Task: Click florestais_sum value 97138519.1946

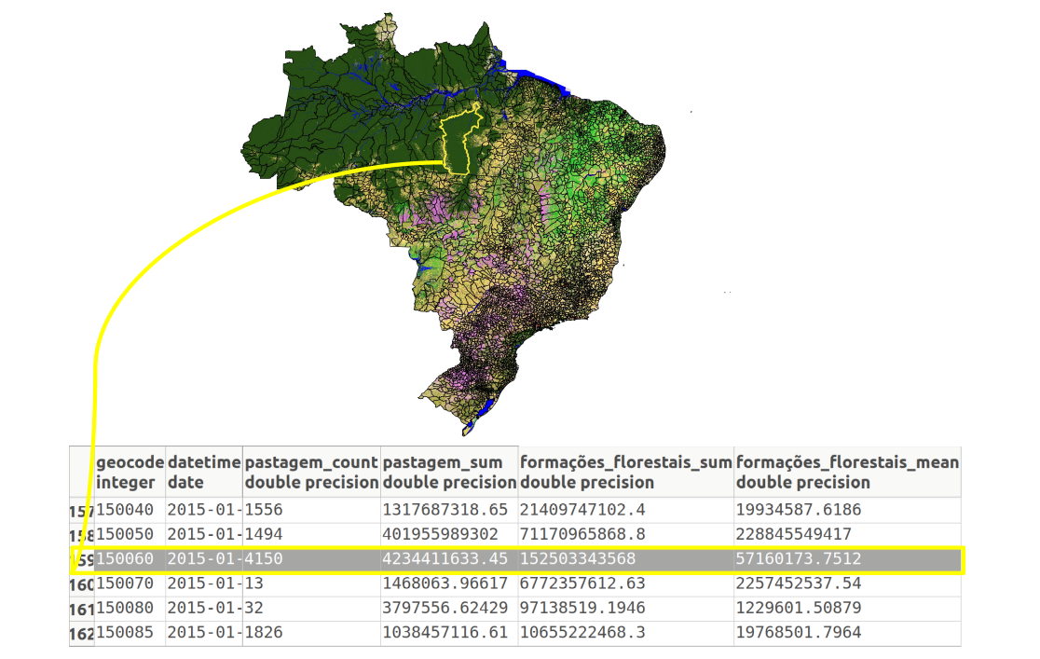Action: (582, 608)
